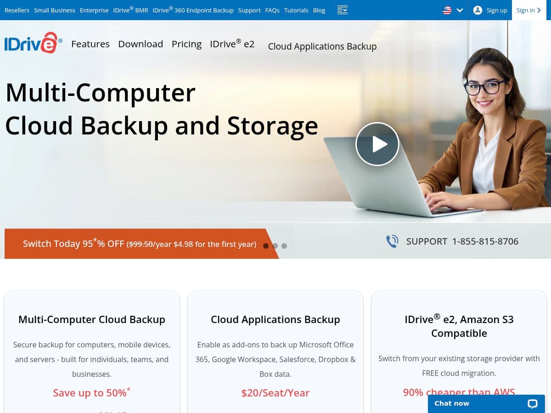The image size is (551, 413).
Task: Open the Chat now widget
Action: [486, 404]
